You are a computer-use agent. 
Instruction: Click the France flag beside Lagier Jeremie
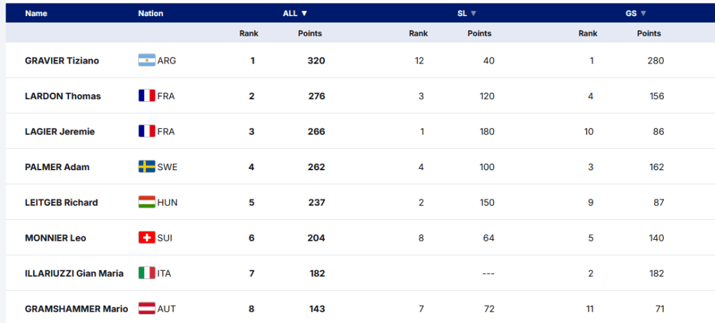coord(147,132)
